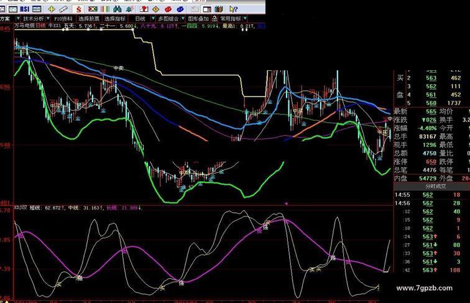Open the books library icon
Image resolution: width=470 pixels, height=303 pixels.
click(x=219, y=9)
